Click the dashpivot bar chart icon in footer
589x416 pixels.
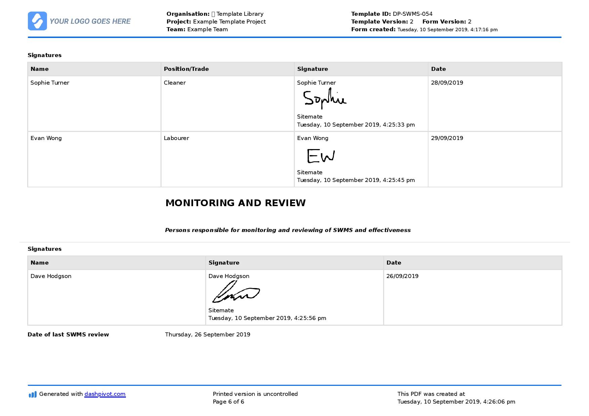33,394
